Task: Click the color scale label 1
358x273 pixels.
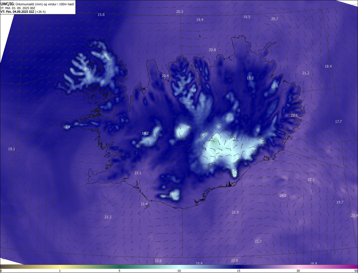Action: 60,271
